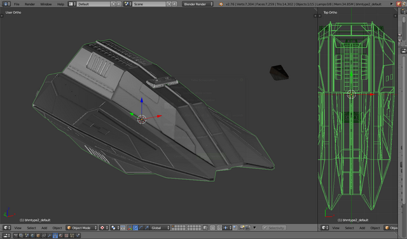The width and height of the screenshot is (407, 239).
Task: Open the 3D View editor type selector
Action: pyautogui.click(x=6, y=228)
